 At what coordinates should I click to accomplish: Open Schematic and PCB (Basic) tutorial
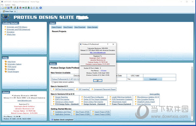17,27
